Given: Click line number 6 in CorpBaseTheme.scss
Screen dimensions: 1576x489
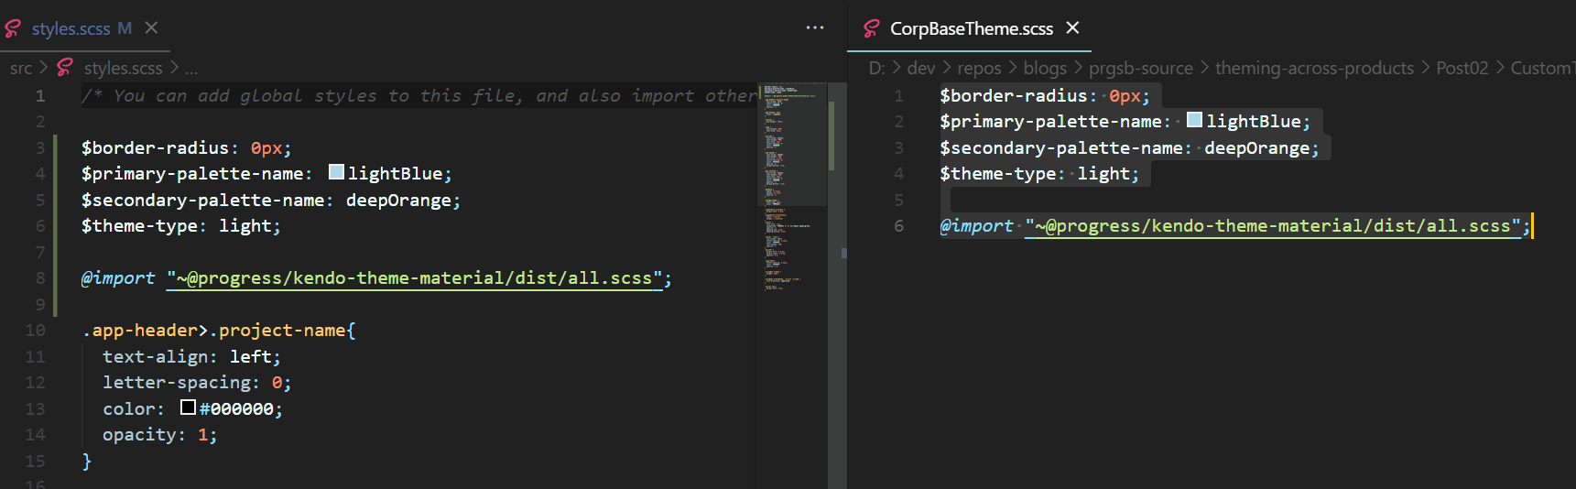Looking at the screenshot, I should pyautogui.click(x=898, y=226).
